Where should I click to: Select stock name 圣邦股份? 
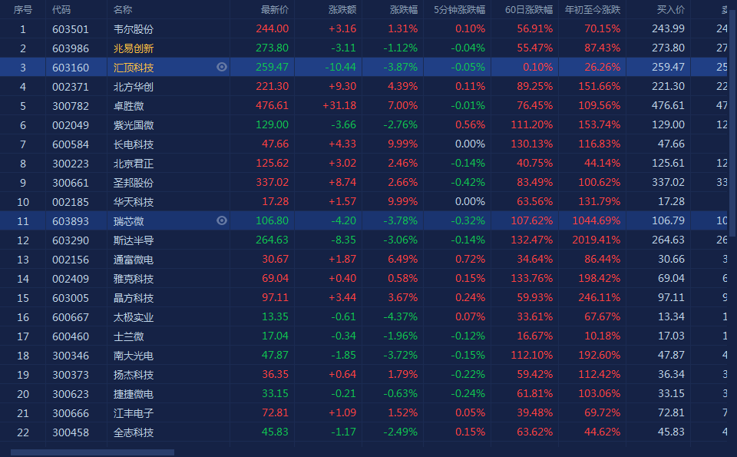pyautogui.click(x=134, y=183)
